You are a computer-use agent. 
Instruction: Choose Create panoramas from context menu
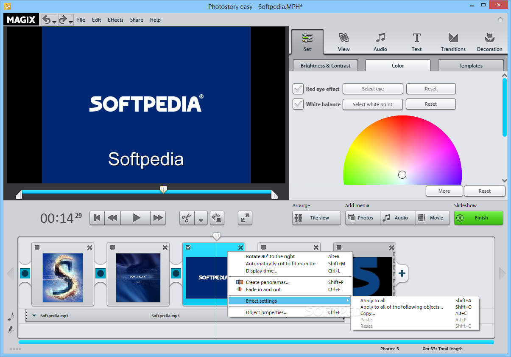tap(290, 282)
